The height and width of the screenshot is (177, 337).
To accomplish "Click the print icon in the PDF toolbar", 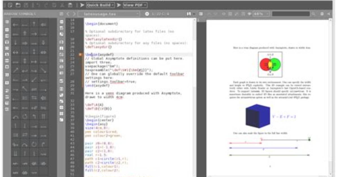I will 322,14.
